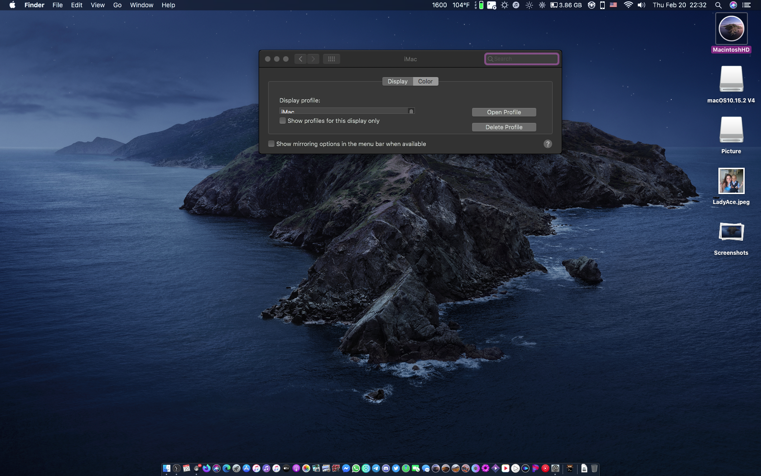Open the volume control in menu bar
This screenshot has width=761, height=476.
[x=641, y=5]
